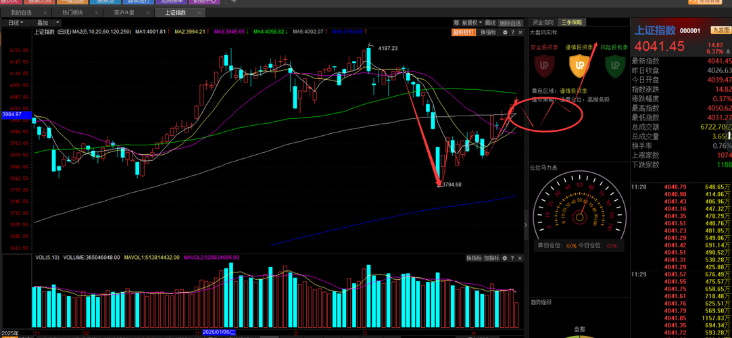Close the main chart indicator panel
This screenshot has width=732, height=338.
coord(520,32)
